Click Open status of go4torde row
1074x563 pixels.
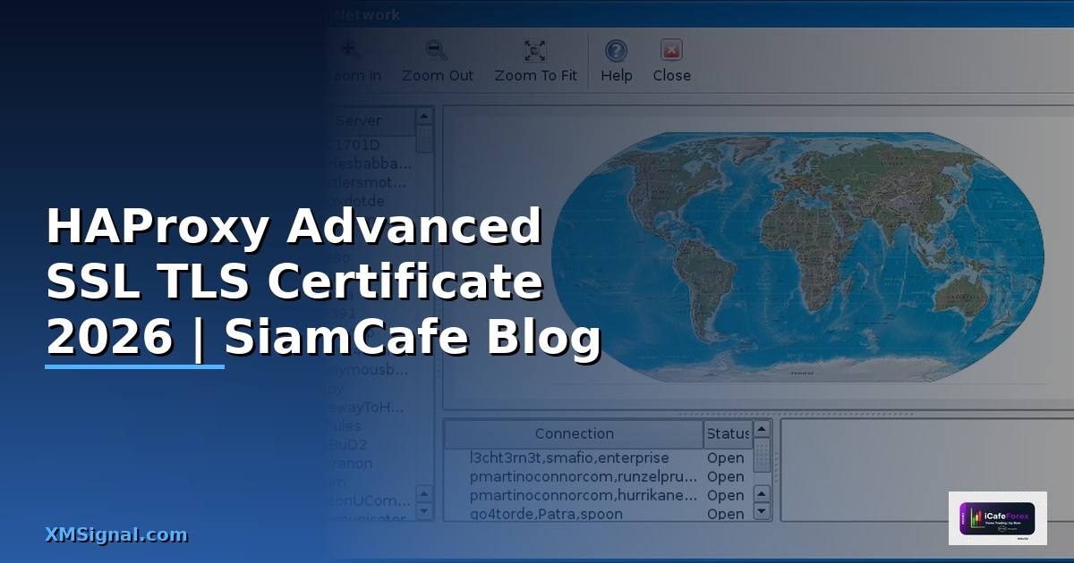tap(726, 514)
